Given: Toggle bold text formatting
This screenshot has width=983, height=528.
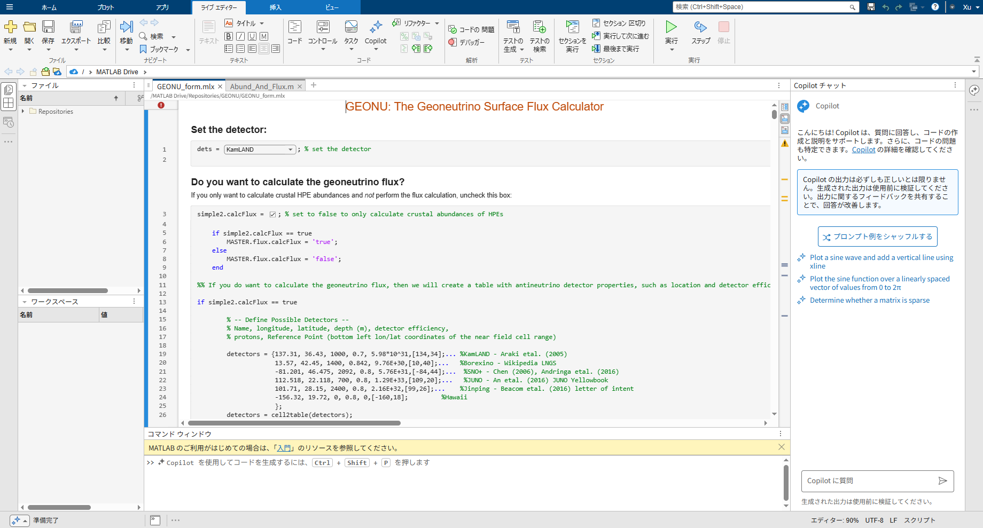Looking at the screenshot, I should pyautogui.click(x=229, y=36).
